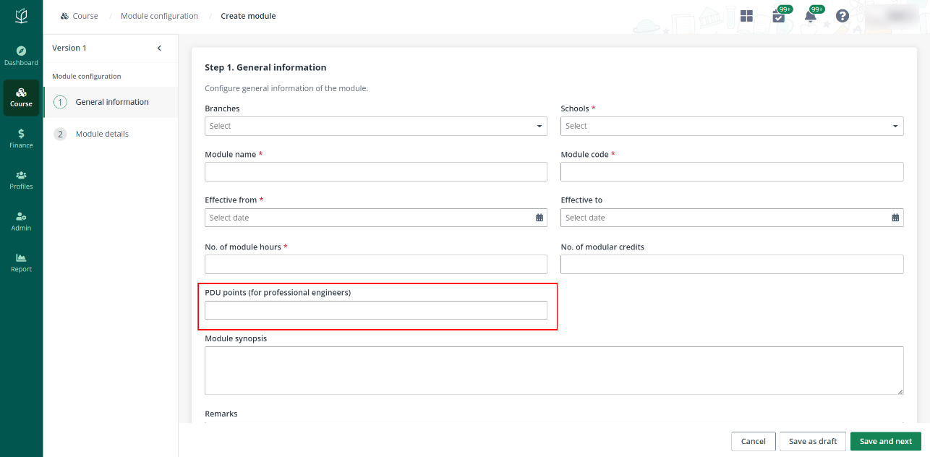
Task: Focus the PDU points input field
Action: (x=376, y=310)
